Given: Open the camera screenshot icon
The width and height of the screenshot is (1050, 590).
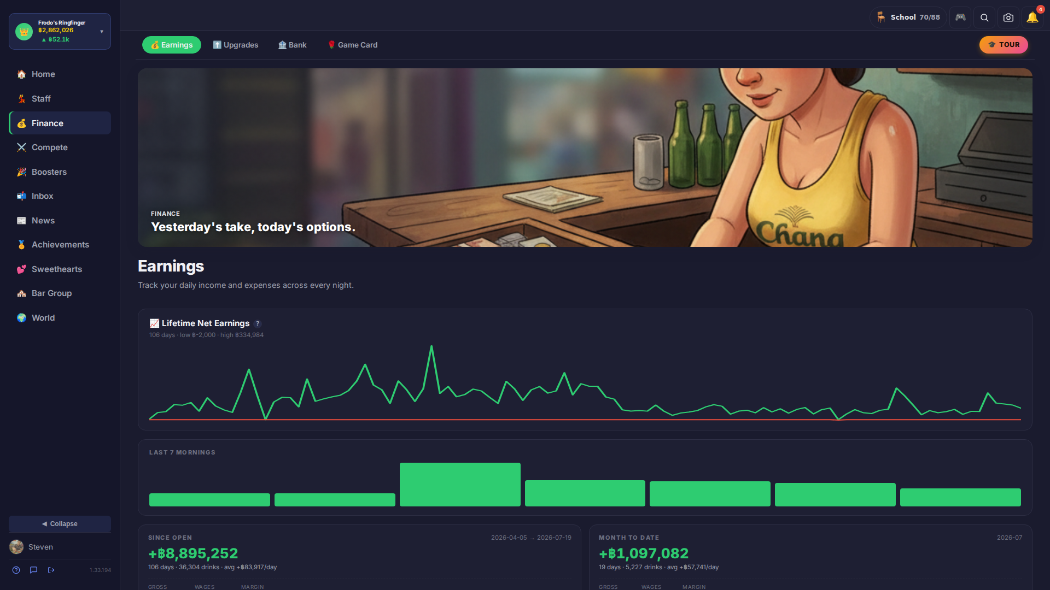Looking at the screenshot, I should [x=1008, y=17].
